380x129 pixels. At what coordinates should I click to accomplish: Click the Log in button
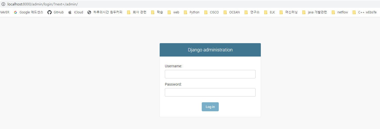point(210,107)
